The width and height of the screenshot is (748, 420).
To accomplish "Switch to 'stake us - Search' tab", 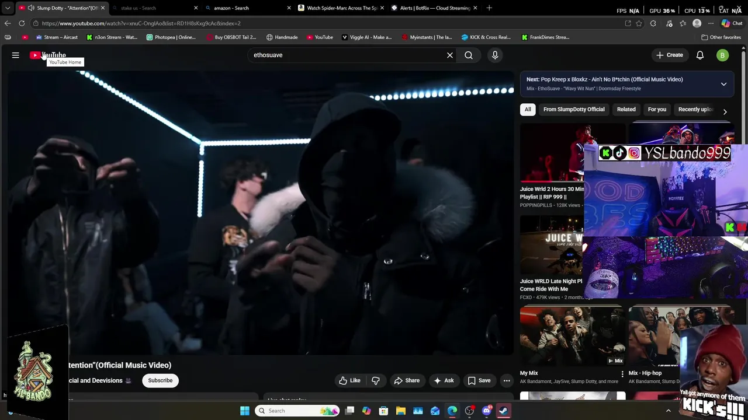I will coord(155,8).
